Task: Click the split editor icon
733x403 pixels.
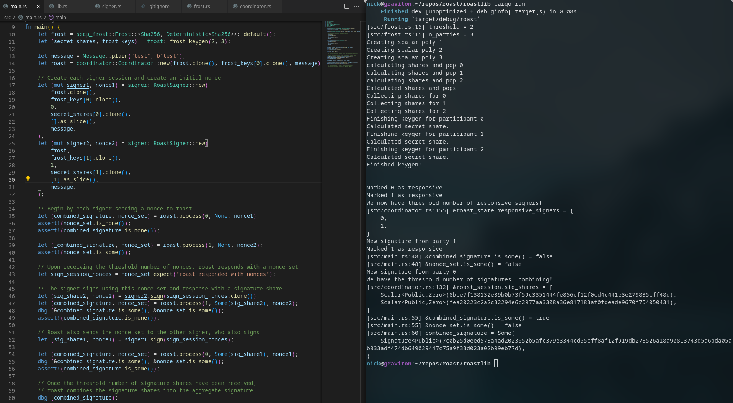Action: 347,7
